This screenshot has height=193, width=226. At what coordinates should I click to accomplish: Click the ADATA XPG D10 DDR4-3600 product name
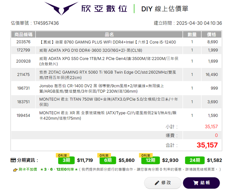click(x=91, y=50)
